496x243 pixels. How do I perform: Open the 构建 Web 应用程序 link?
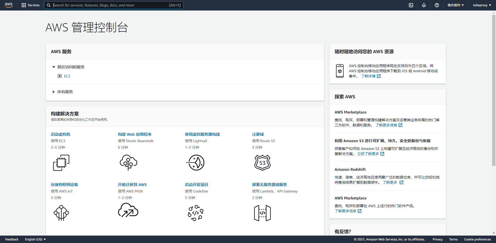click(x=135, y=134)
